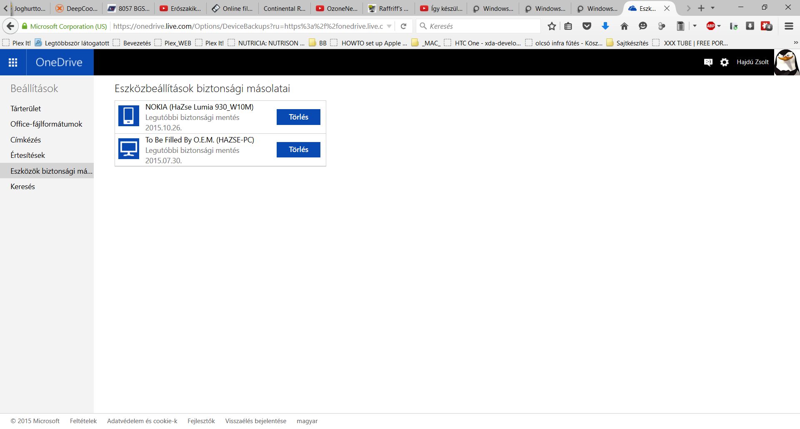800x429 pixels.
Task: Open the settings gear icon
Action: pyautogui.click(x=725, y=62)
